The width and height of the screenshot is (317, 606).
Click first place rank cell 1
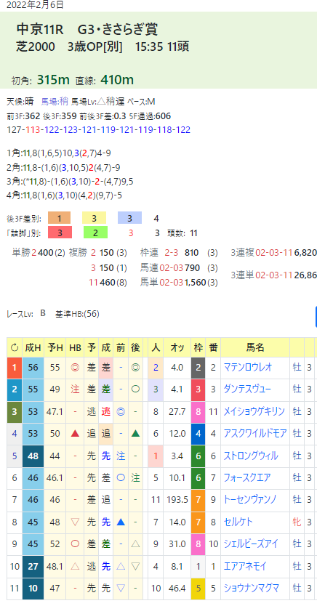15,368
